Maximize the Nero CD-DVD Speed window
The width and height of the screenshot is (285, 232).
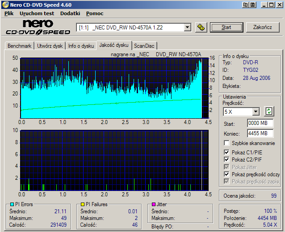[272, 5]
